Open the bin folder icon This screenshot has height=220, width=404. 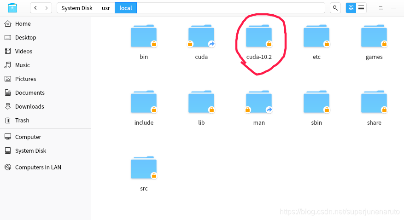pyautogui.click(x=144, y=36)
